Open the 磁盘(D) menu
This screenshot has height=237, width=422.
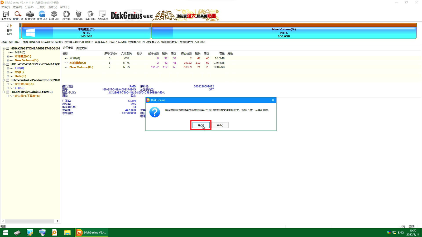(x=17, y=7)
